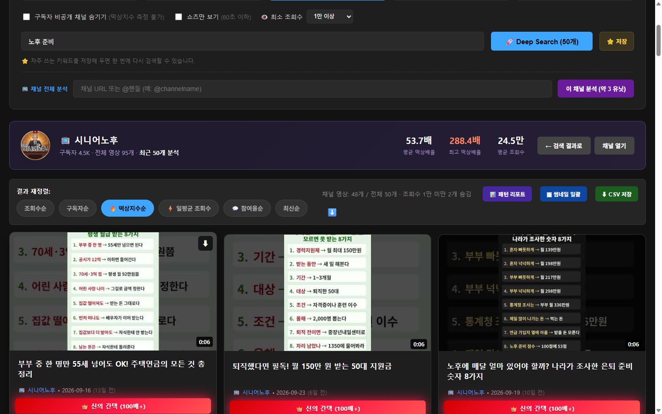Open the 50대 지원금 video thumbnail
The height and width of the screenshot is (414, 662).
327,293
